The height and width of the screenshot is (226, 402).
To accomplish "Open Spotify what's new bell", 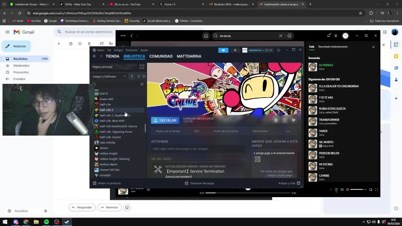I will (329, 36).
